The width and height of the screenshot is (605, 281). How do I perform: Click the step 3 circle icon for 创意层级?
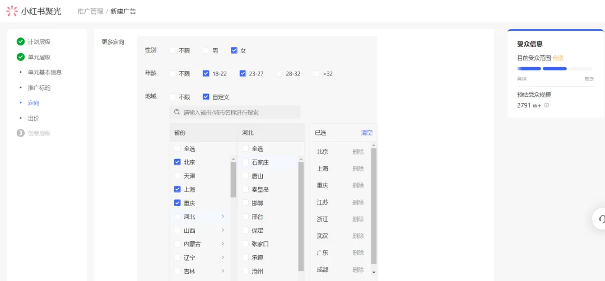(21, 133)
